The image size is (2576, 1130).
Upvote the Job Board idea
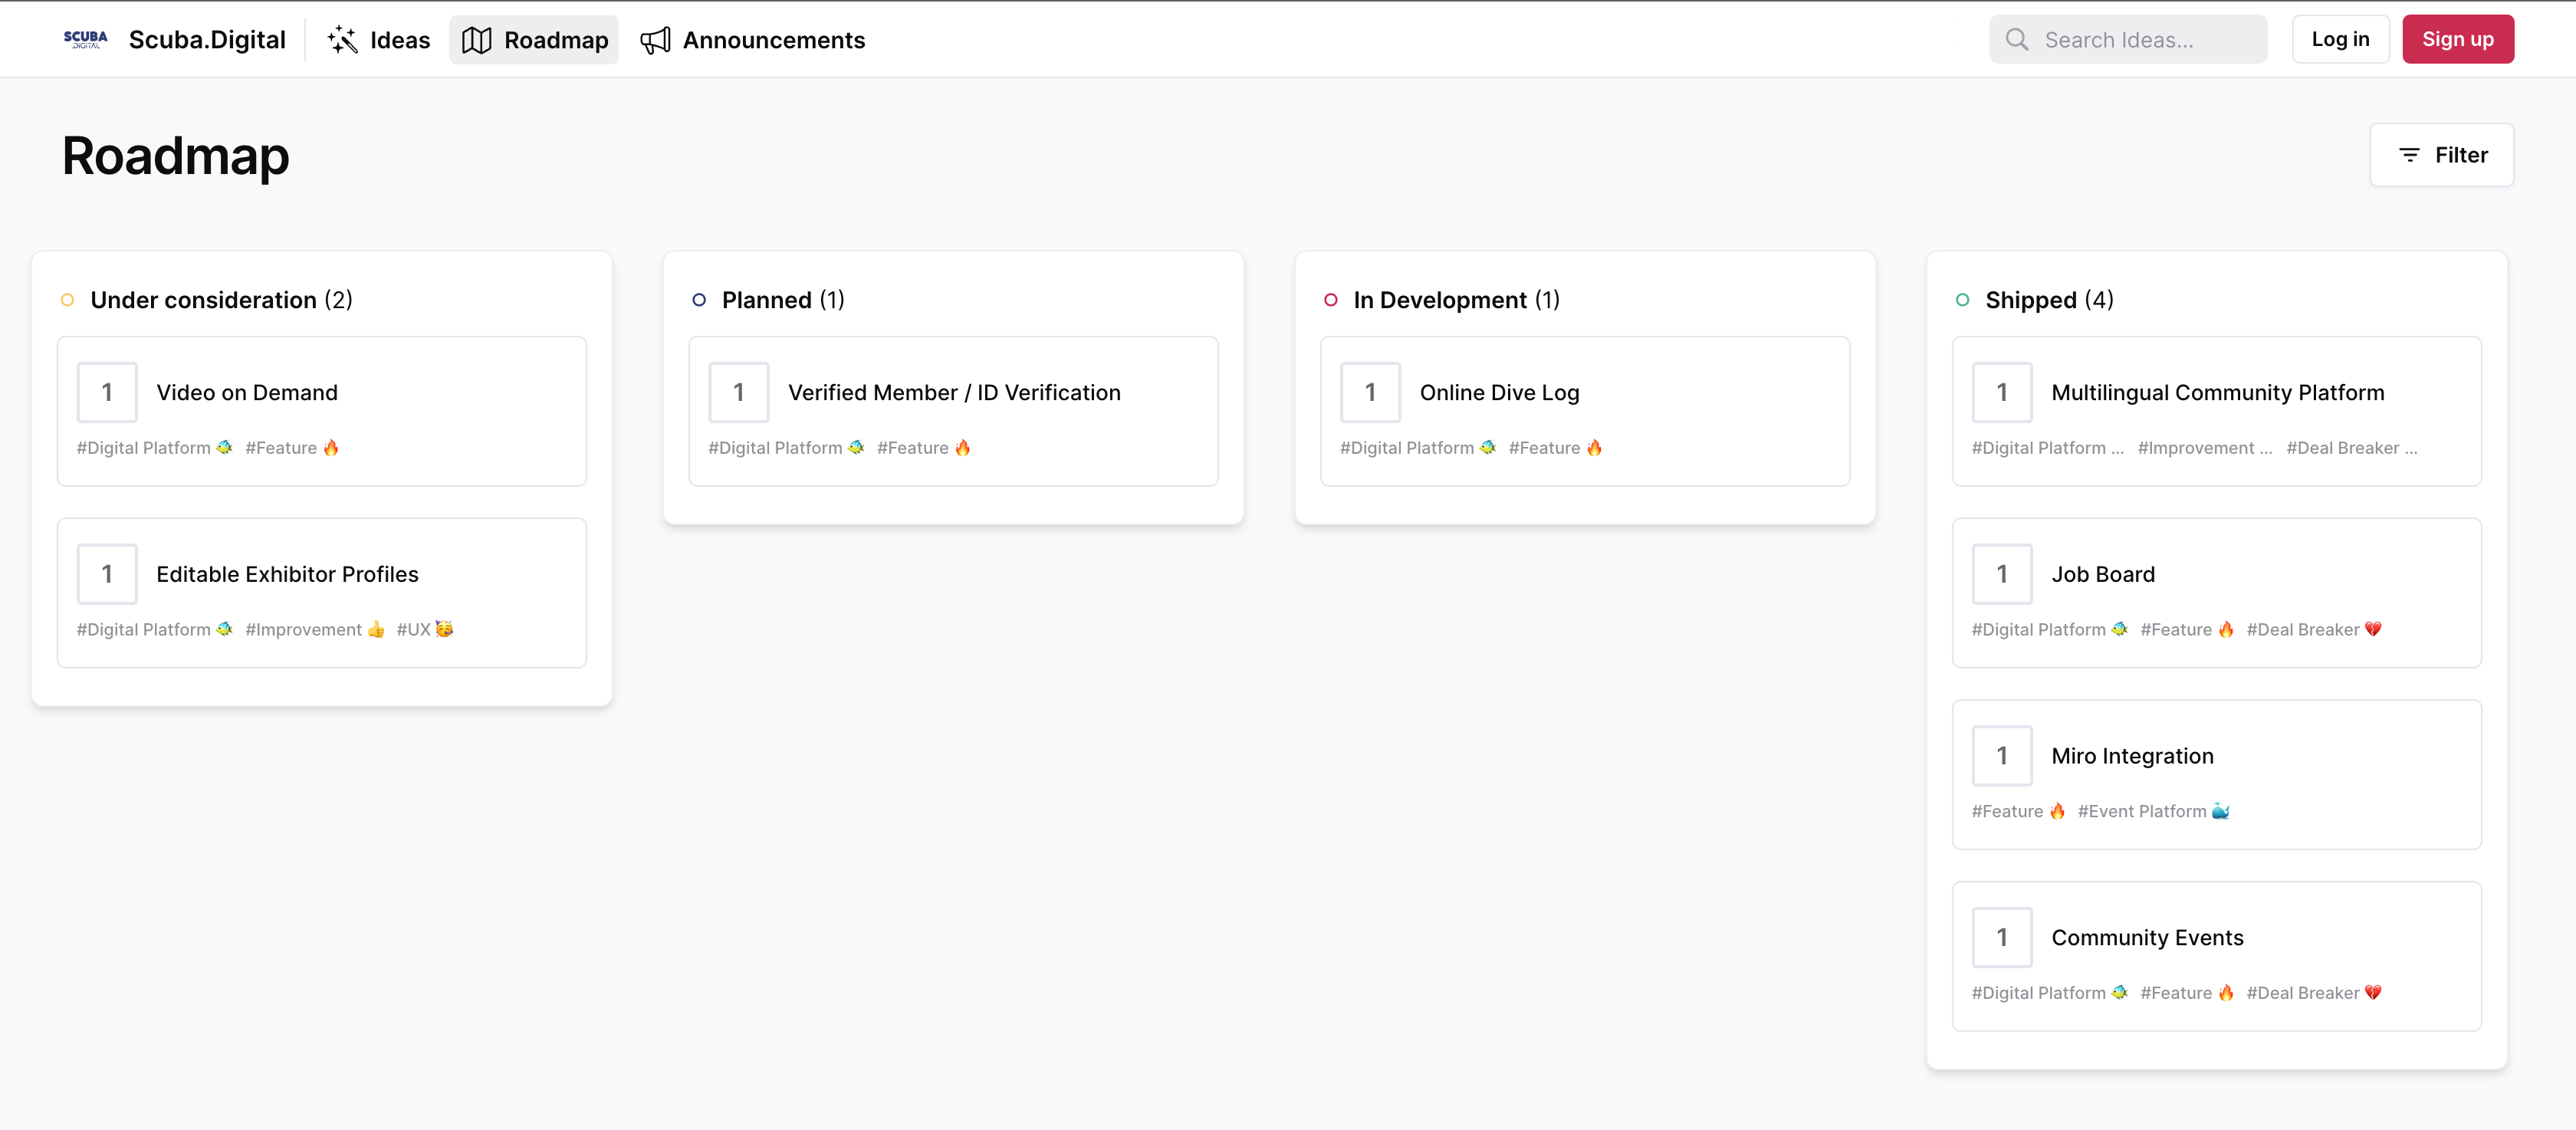[2001, 574]
